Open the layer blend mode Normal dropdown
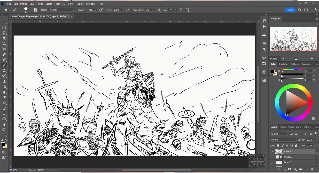 (283, 140)
